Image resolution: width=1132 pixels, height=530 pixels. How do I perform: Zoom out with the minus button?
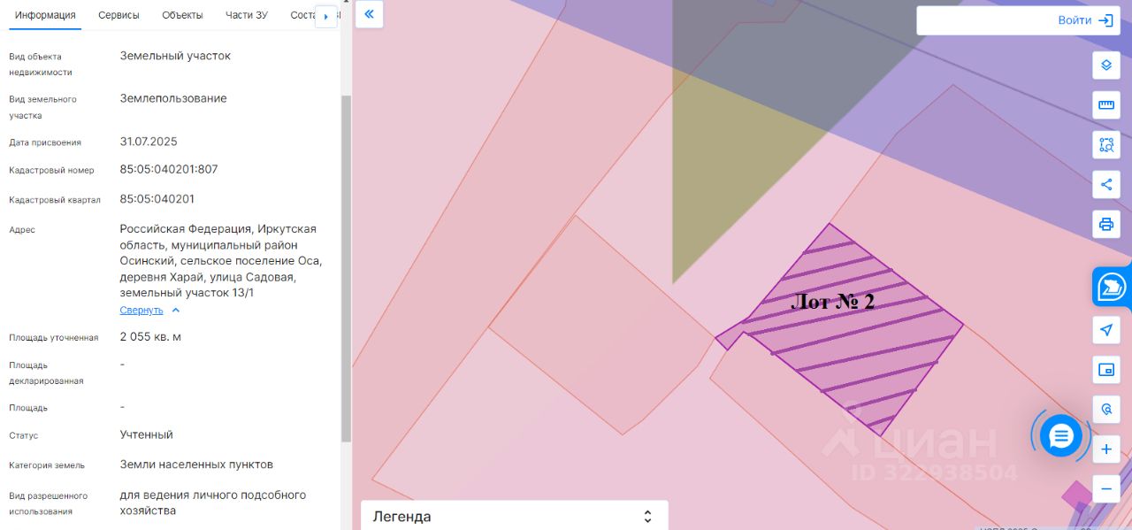point(1105,488)
